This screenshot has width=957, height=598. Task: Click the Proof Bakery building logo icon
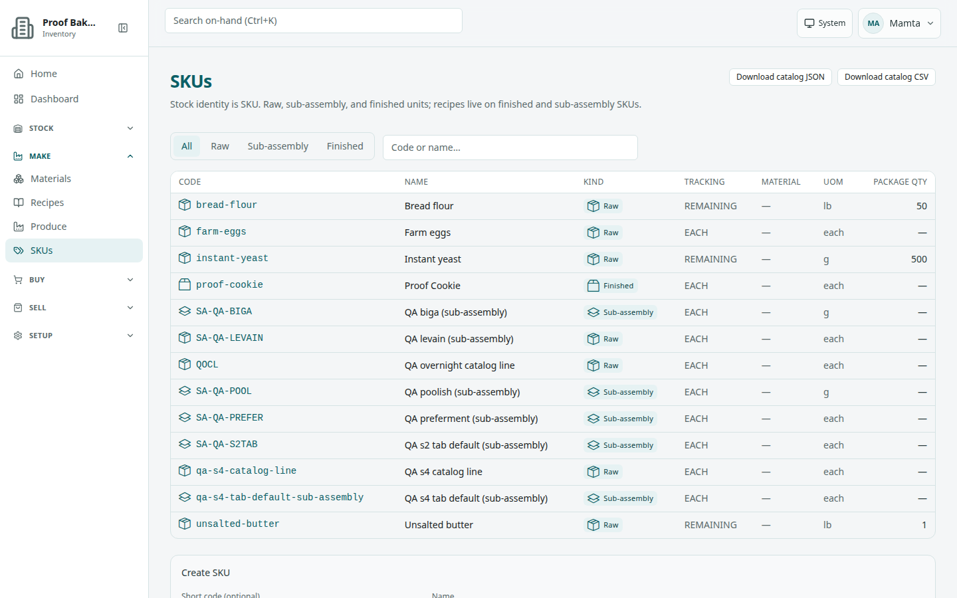click(x=23, y=28)
